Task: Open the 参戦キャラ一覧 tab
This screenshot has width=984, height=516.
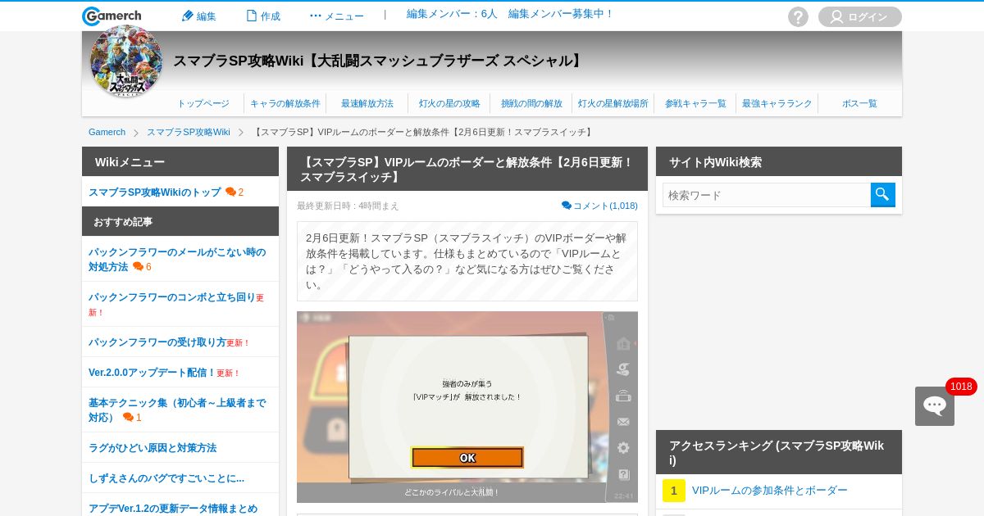Action: click(x=695, y=103)
